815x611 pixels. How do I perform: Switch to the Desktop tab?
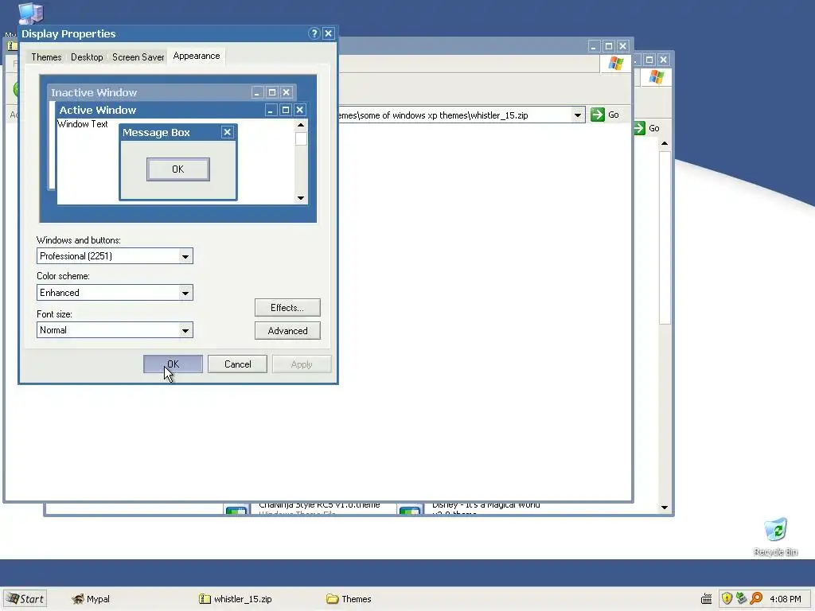point(87,56)
